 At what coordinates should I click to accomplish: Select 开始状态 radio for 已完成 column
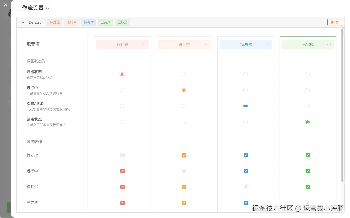coord(307,74)
